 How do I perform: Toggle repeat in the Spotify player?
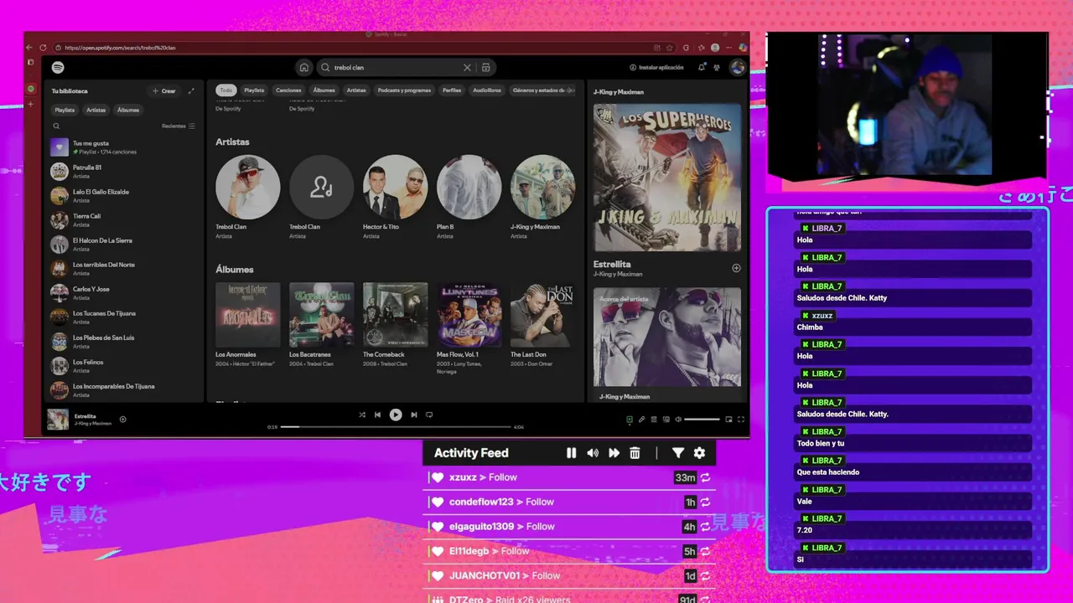point(429,415)
